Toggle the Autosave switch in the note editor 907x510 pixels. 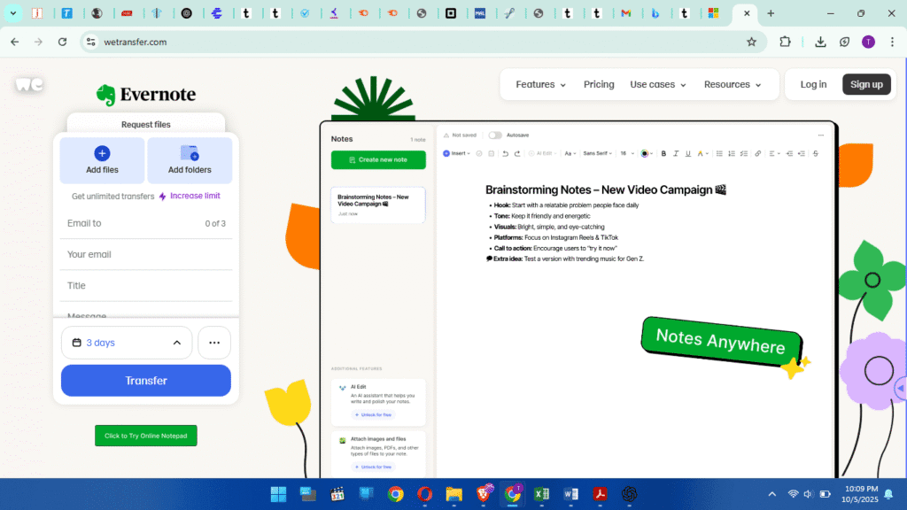[x=494, y=135]
